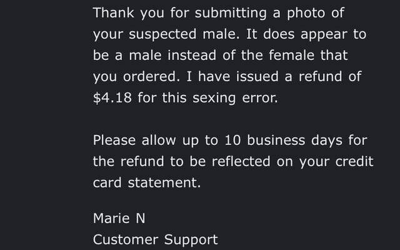Click the "Marie N" signature name
Viewport: 400px width, 250px height.
tap(119, 218)
